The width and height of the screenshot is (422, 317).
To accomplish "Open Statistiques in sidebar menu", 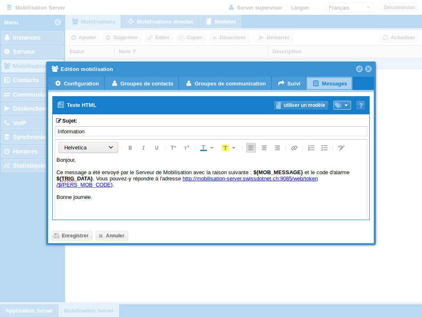I will point(24,166).
